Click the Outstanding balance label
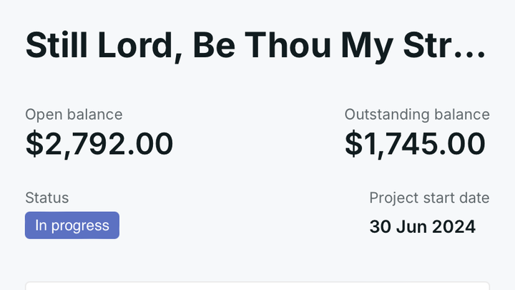Screen dimensions: 515x290 tap(417, 115)
